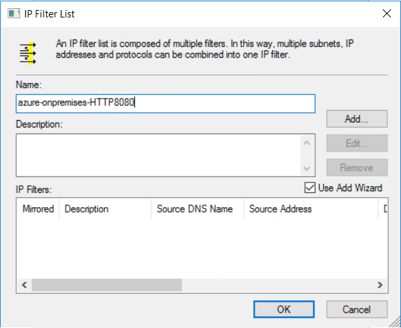Toggle the Use Add Wizard checkbox
401x328 pixels.
tap(310, 188)
